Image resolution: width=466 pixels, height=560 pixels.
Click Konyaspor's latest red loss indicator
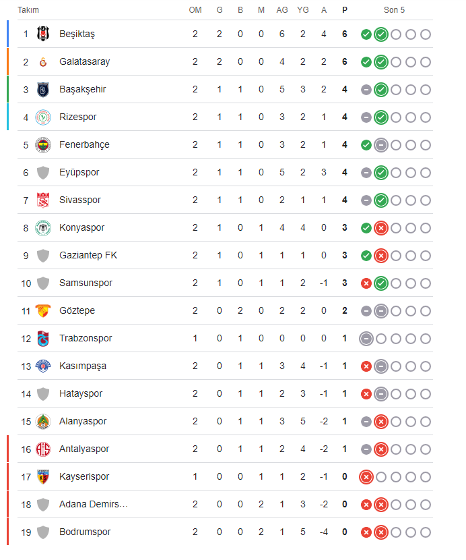point(380,228)
